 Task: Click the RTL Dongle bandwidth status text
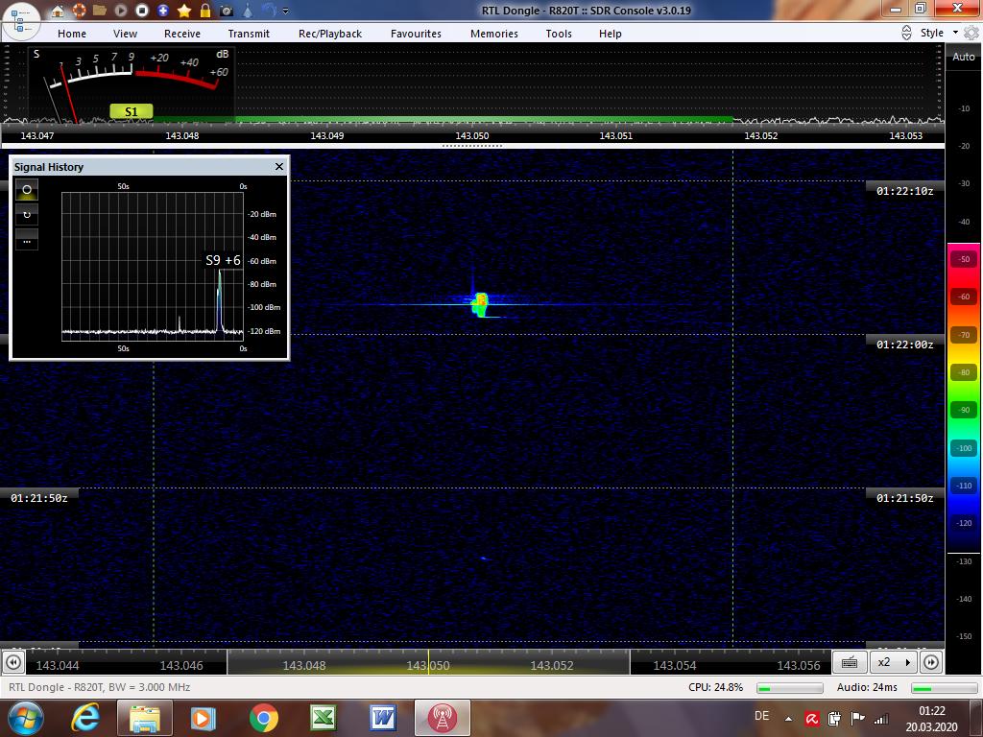(x=100, y=687)
